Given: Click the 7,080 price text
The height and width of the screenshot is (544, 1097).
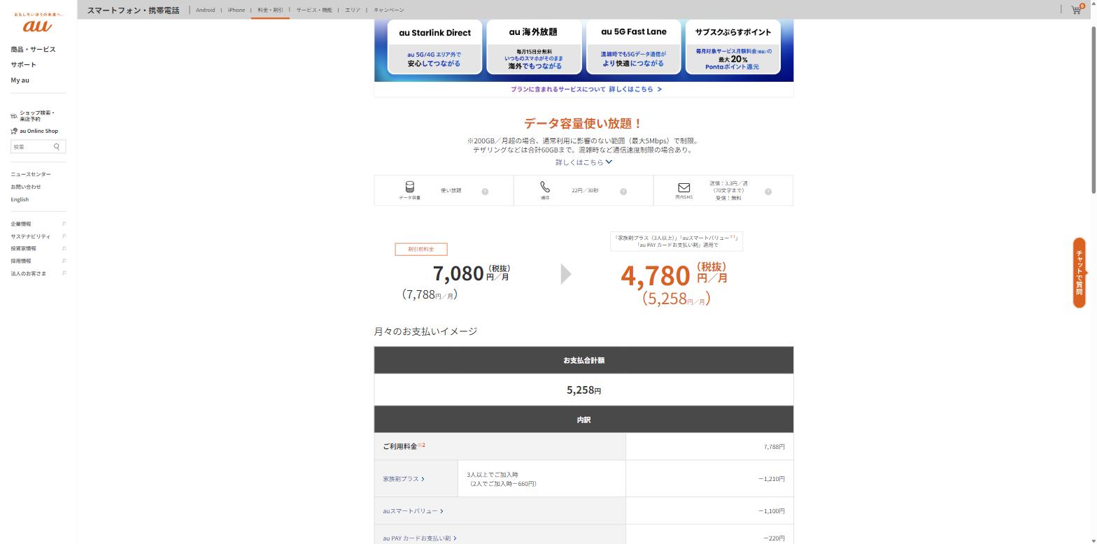Looking at the screenshot, I should 458,273.
